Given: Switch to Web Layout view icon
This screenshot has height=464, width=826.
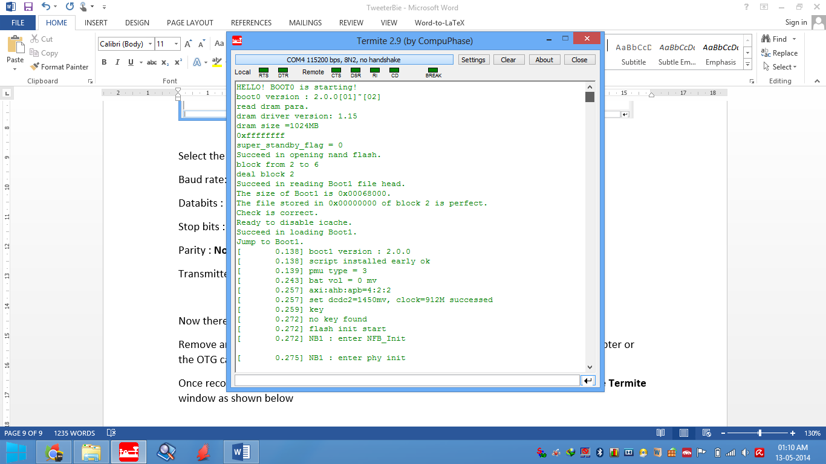Looking at the screenshot, I should click(x=707, y=433).
